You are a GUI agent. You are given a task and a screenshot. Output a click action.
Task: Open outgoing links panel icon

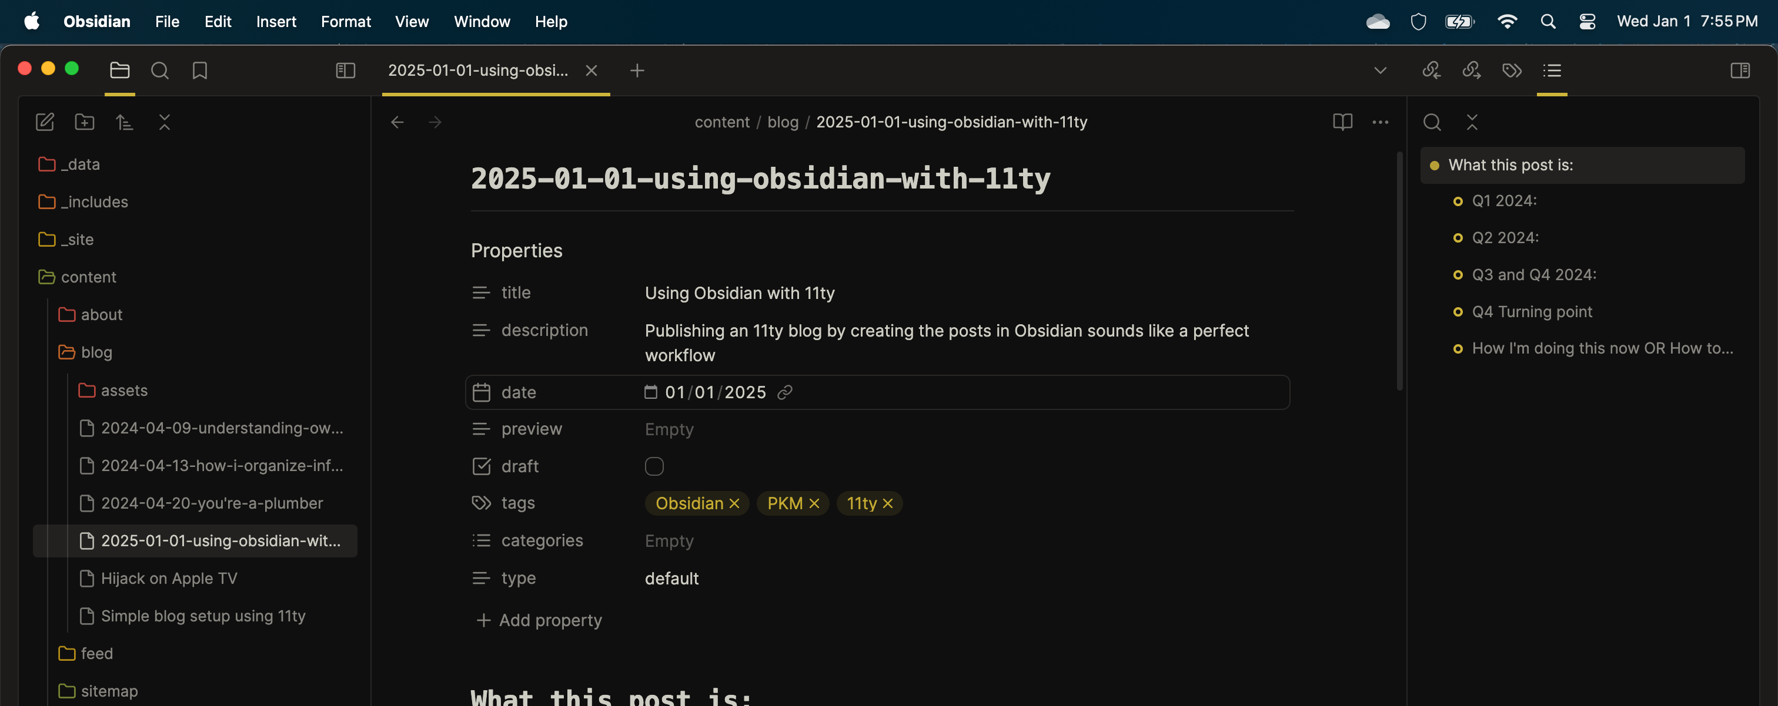tap(1471, 70)
